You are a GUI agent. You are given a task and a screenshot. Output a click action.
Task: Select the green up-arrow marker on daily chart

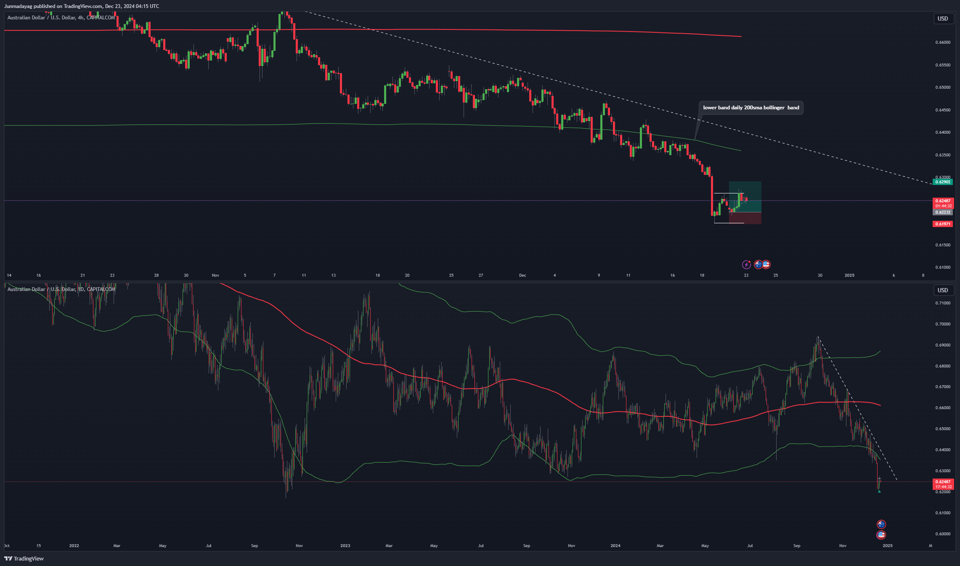pyautogui.click(x=879, y=491)
